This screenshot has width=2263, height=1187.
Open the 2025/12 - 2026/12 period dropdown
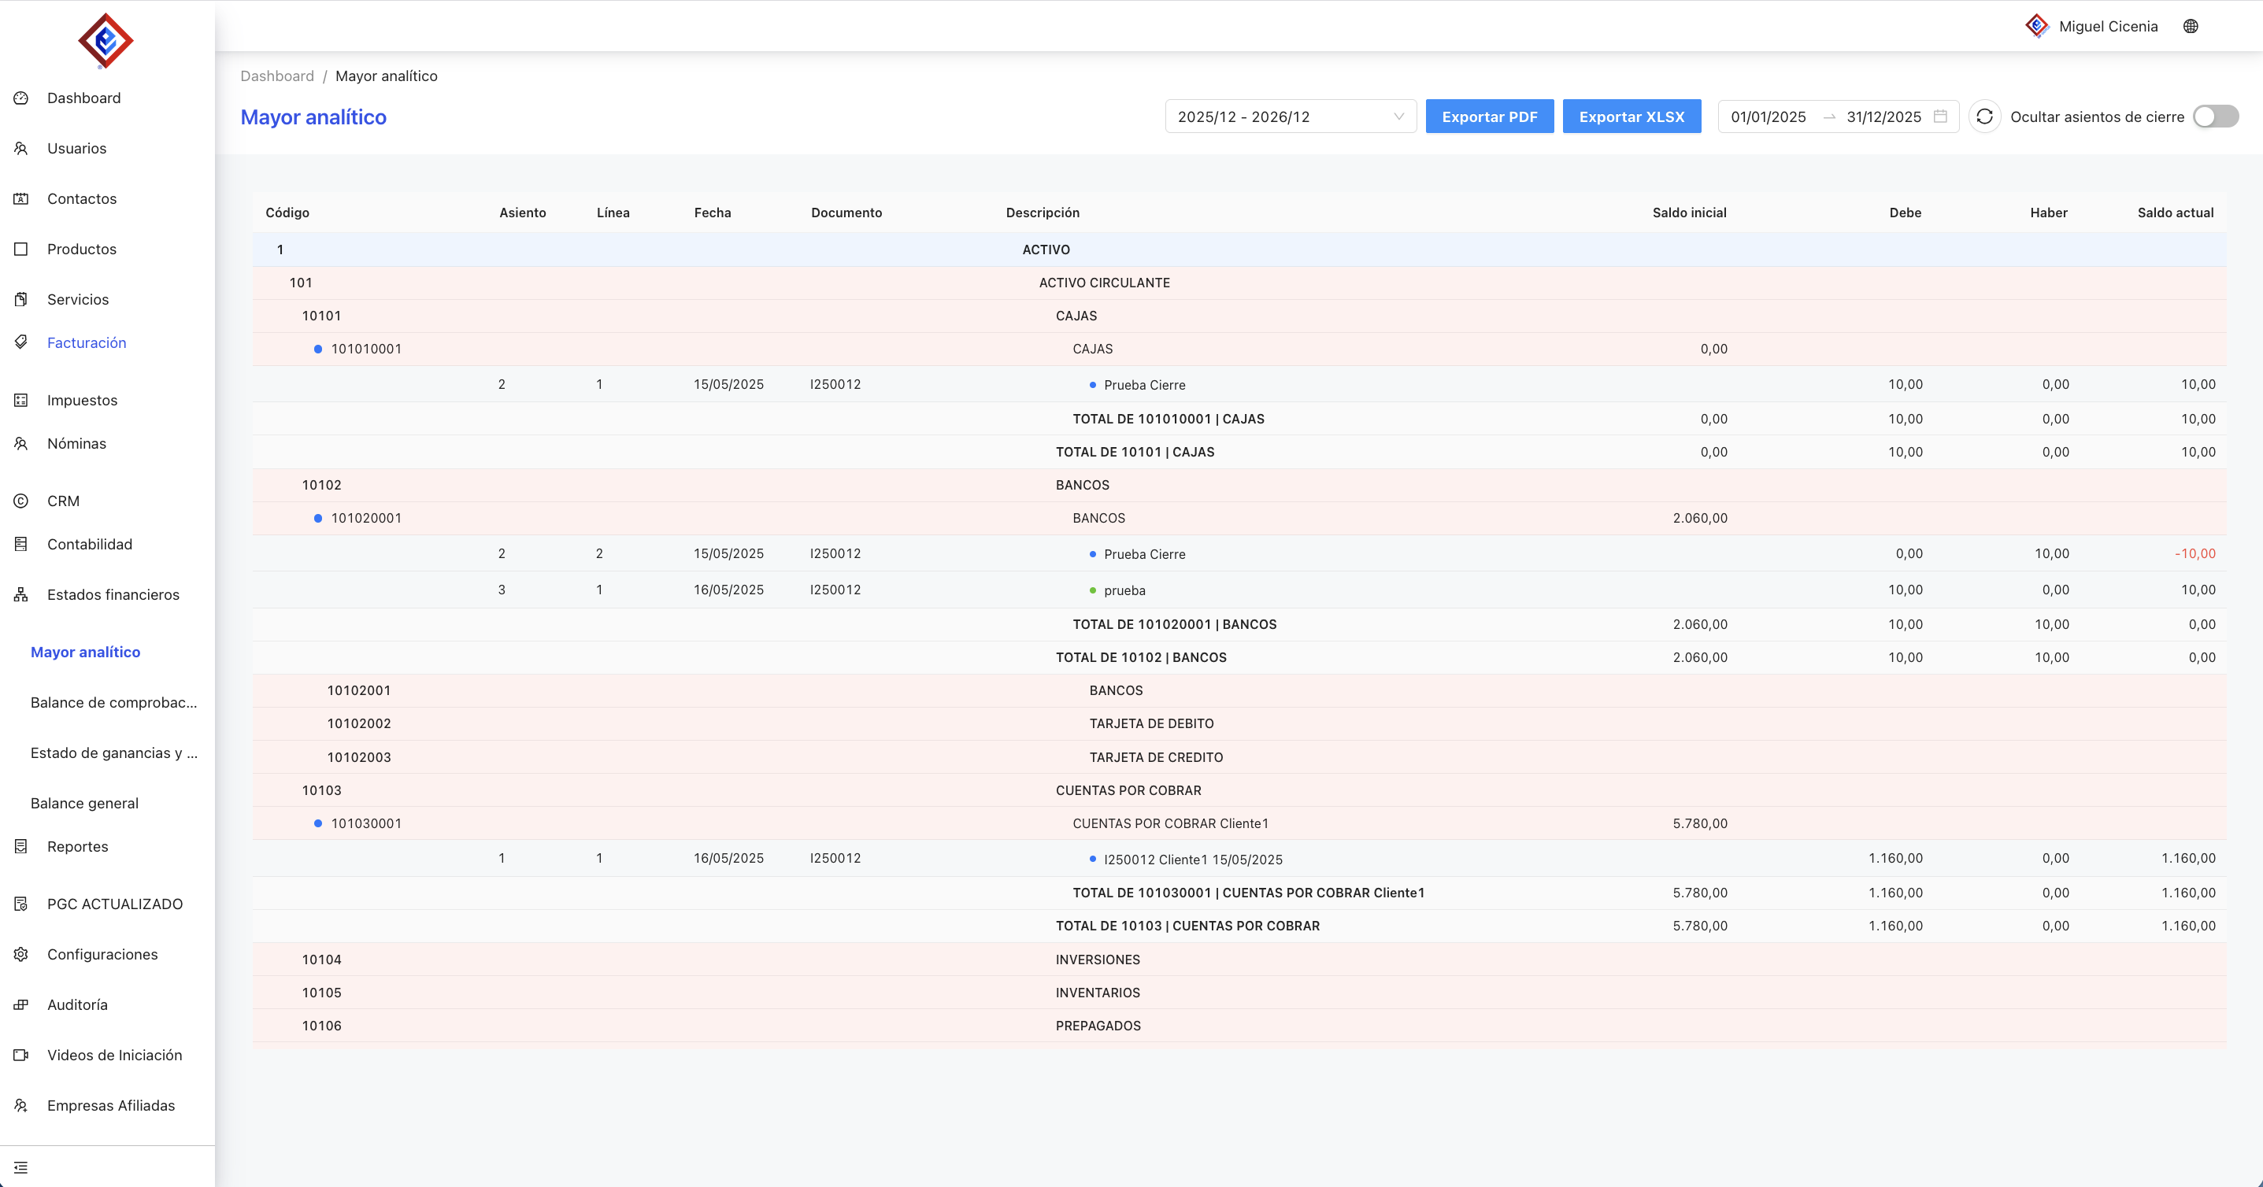point(1290,116)
